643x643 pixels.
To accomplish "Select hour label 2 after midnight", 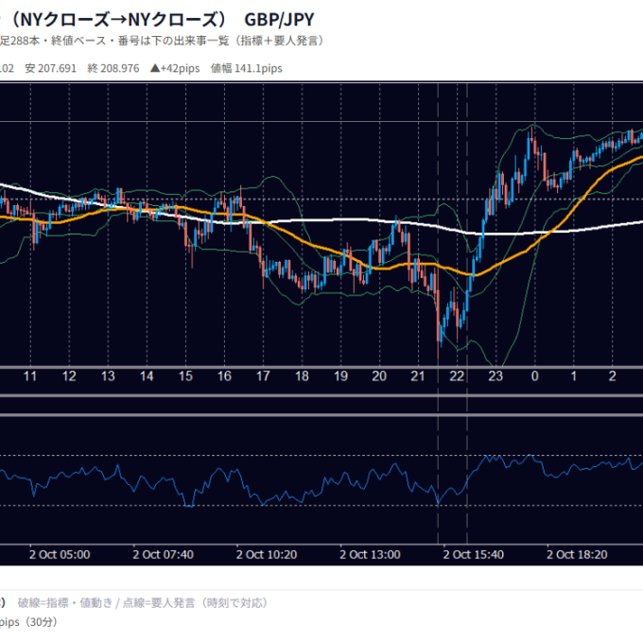I will [612, 376].
